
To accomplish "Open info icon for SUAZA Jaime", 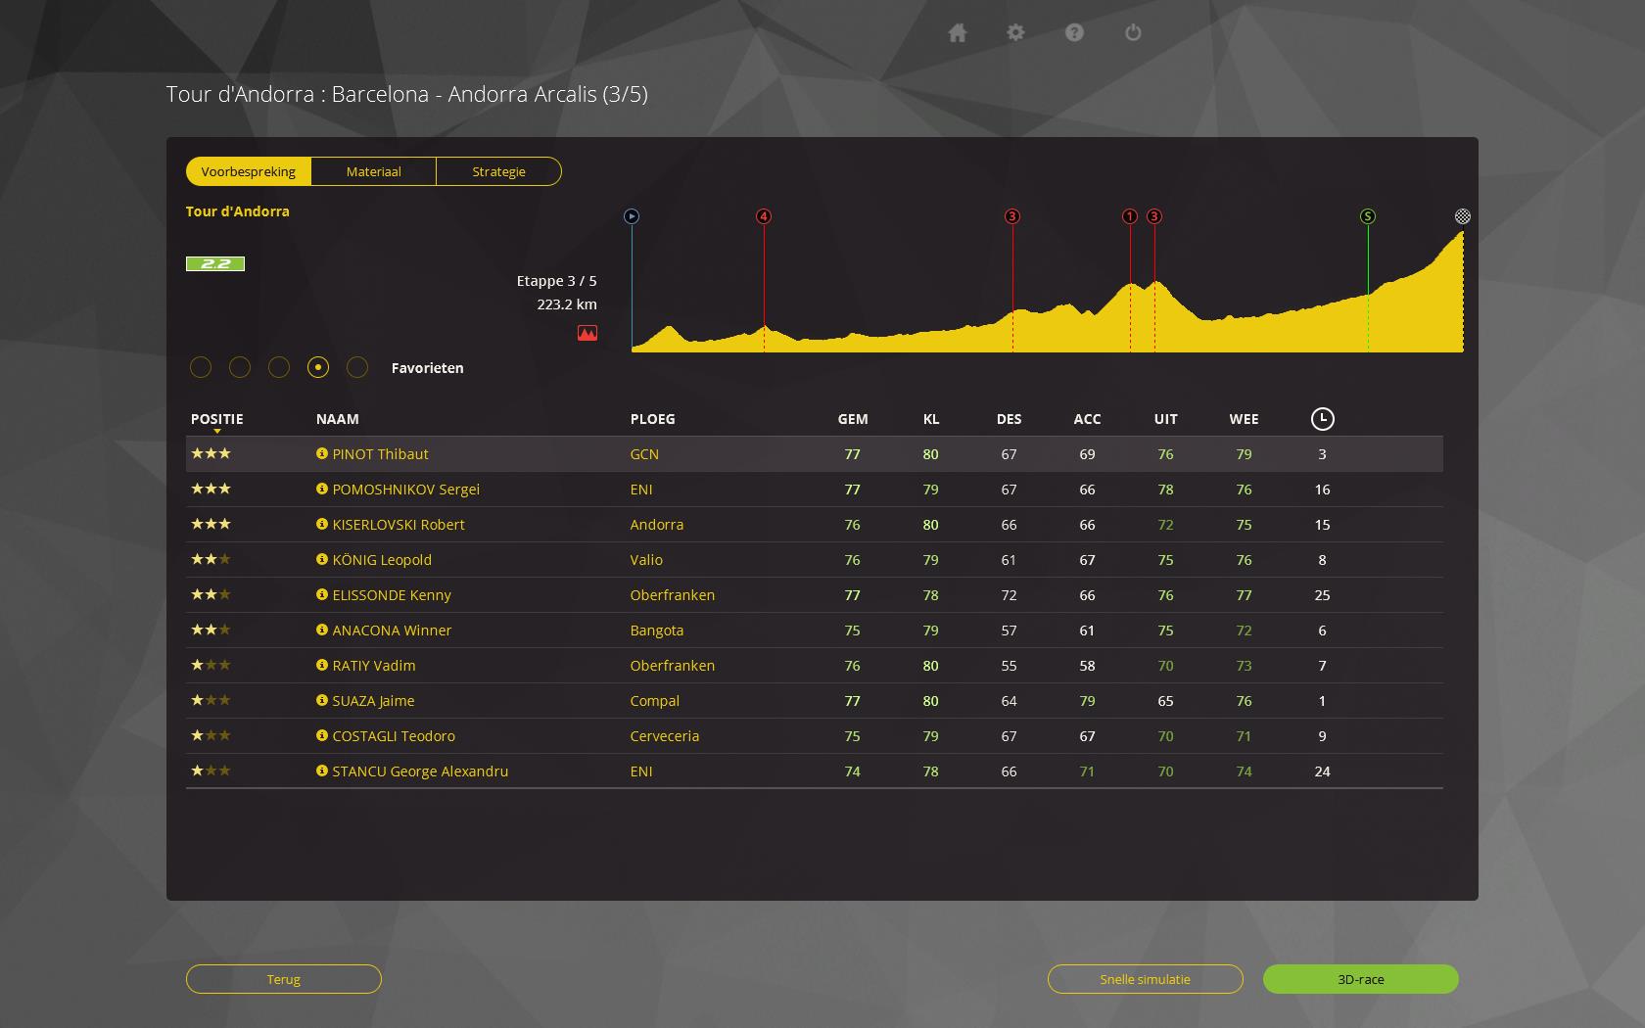I will pos(322,700).
